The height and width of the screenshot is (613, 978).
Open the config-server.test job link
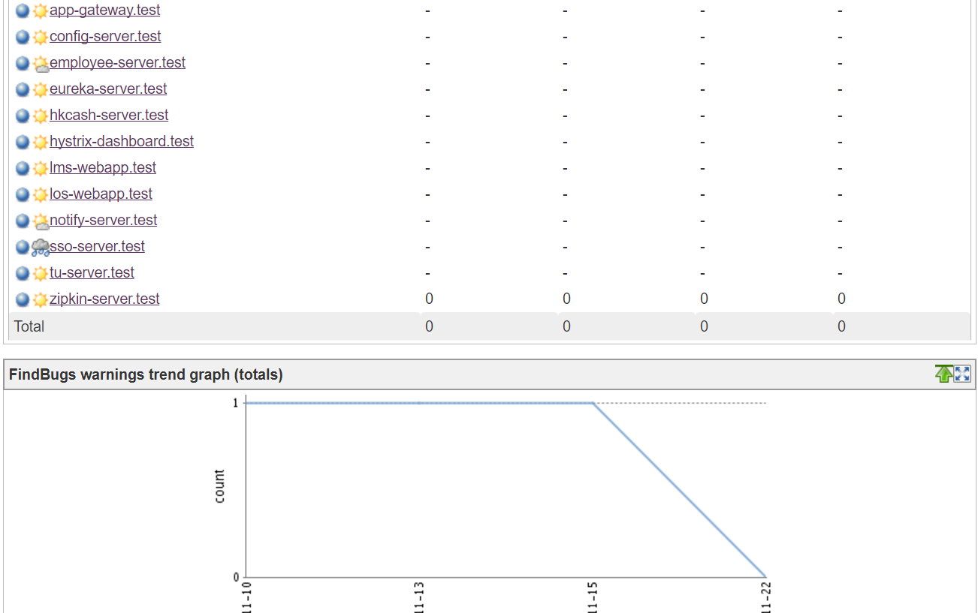(x=105, y=37)
